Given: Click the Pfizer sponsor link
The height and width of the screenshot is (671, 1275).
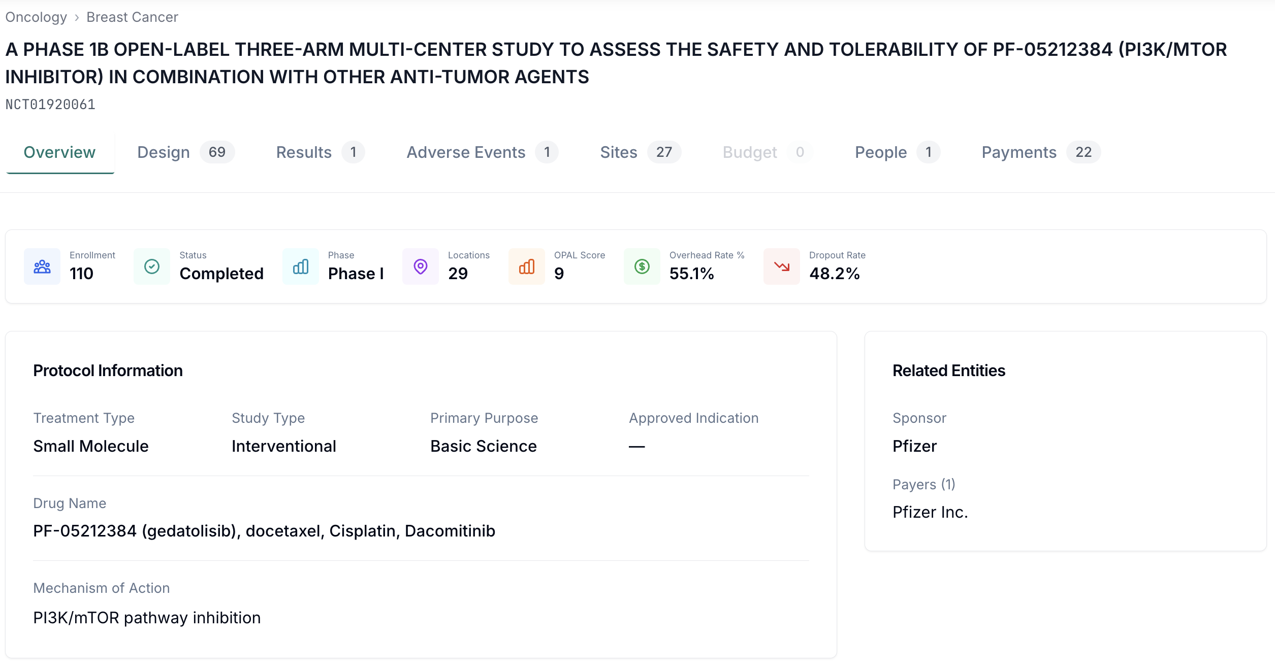Looking at the screenshot, I should 914,446.
